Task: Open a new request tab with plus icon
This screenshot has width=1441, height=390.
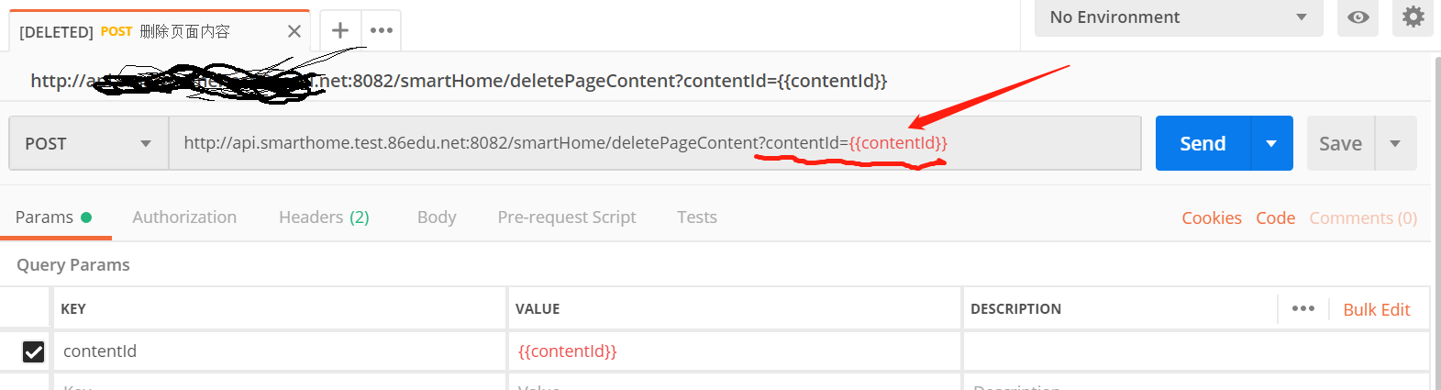Action: [340, 30]
